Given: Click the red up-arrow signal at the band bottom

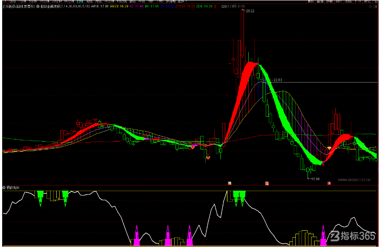Looking at the screenshot, I should 323,165.
